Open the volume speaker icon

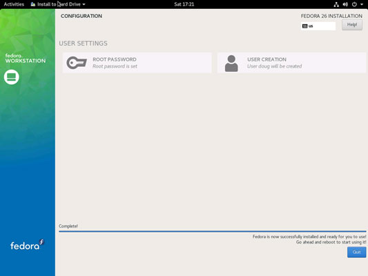(x=345, y=4)
